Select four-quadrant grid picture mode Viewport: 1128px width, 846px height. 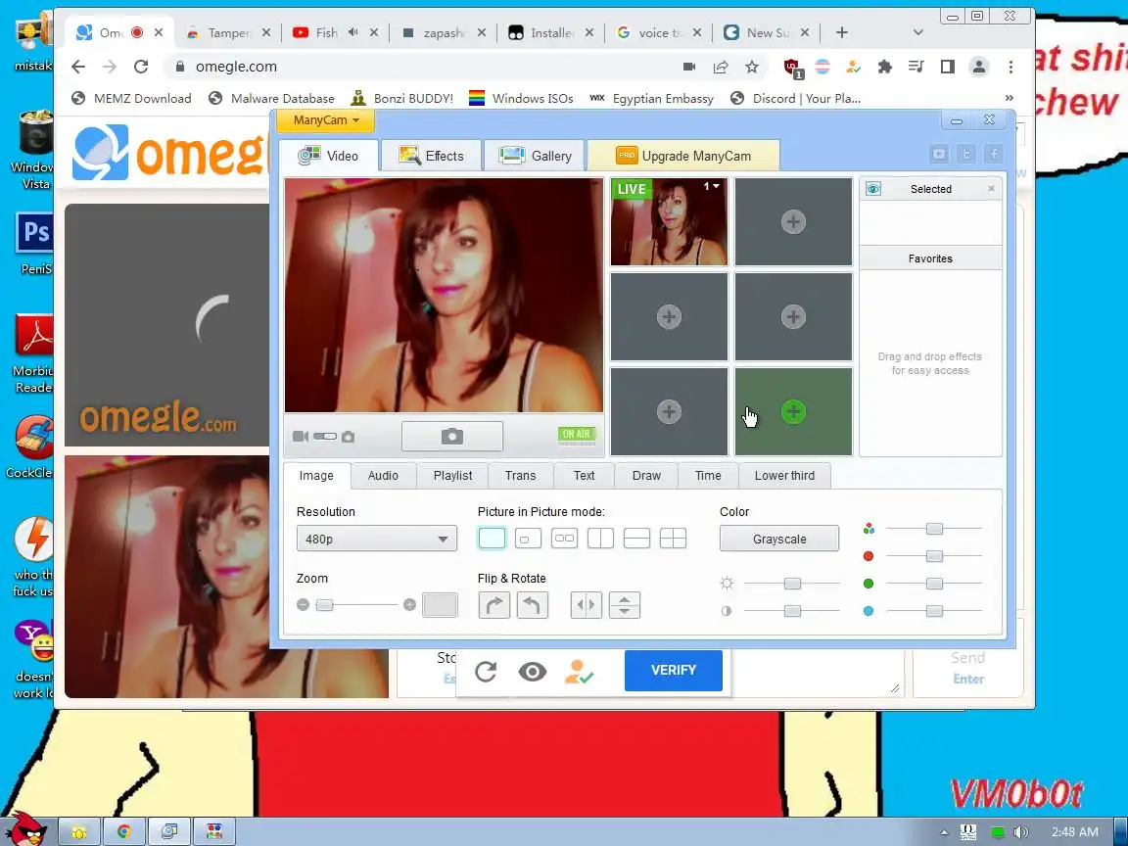[673, 539]
